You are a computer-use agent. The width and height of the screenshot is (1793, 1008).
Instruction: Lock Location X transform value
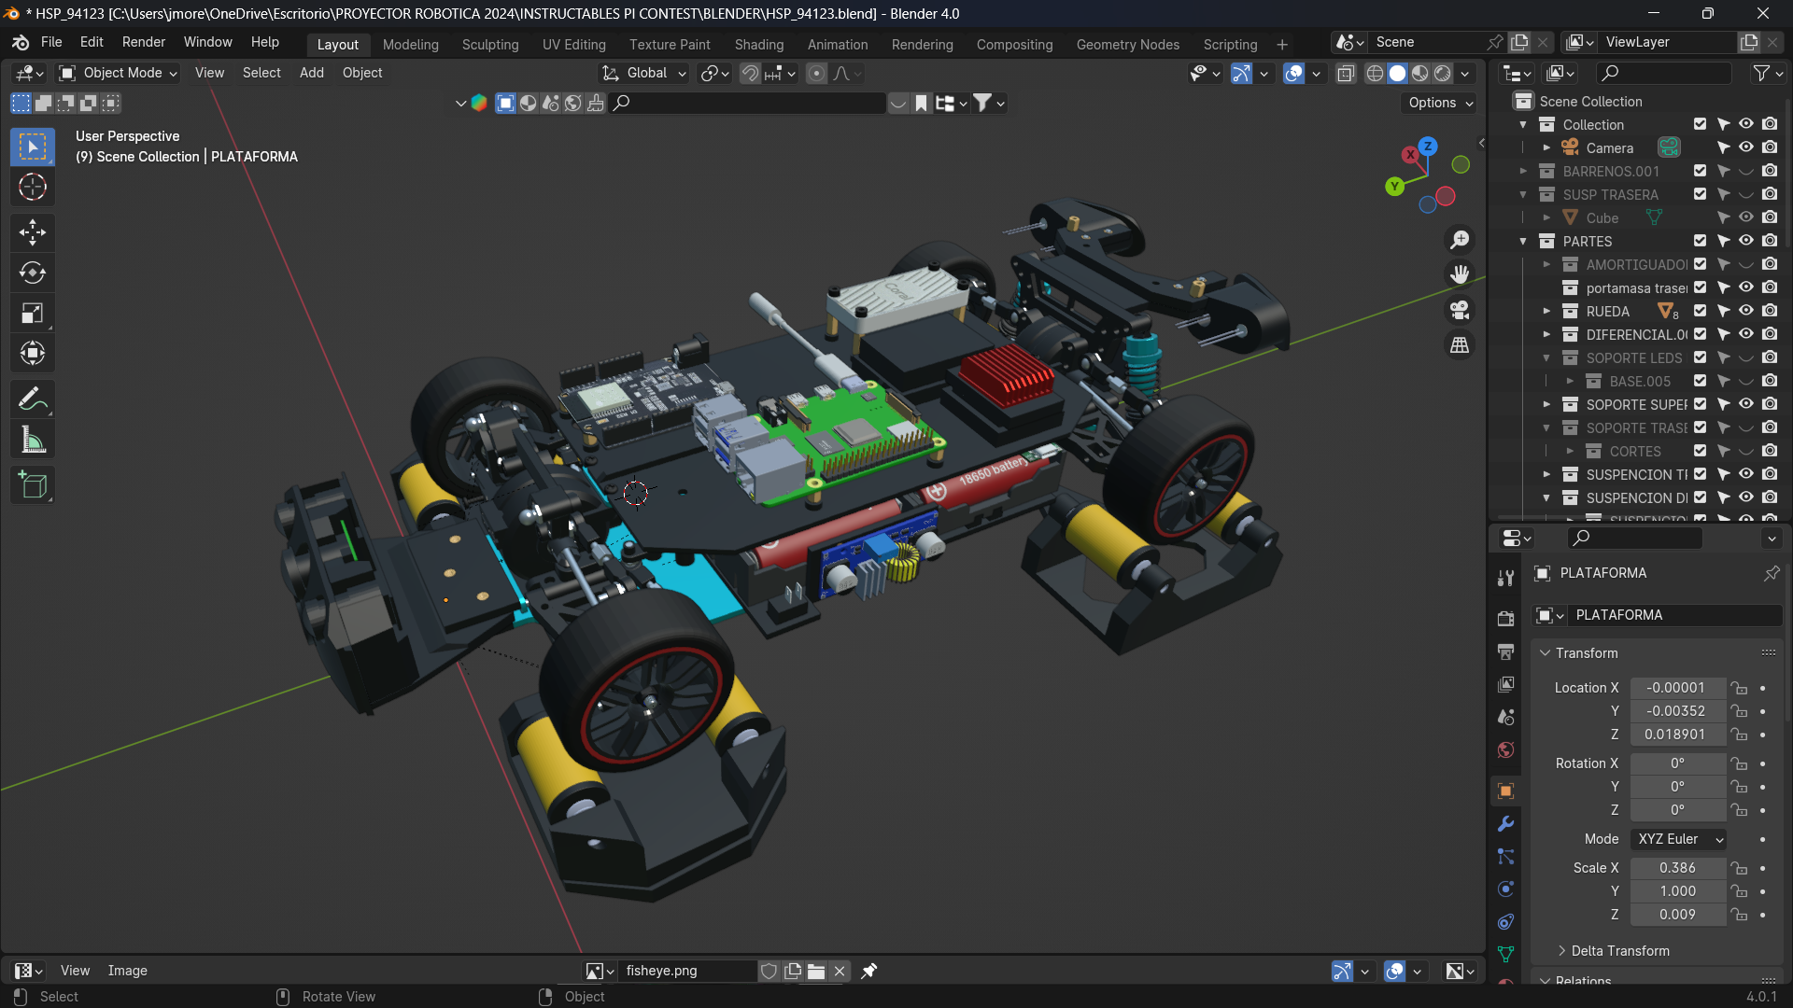coord(1739,688)
